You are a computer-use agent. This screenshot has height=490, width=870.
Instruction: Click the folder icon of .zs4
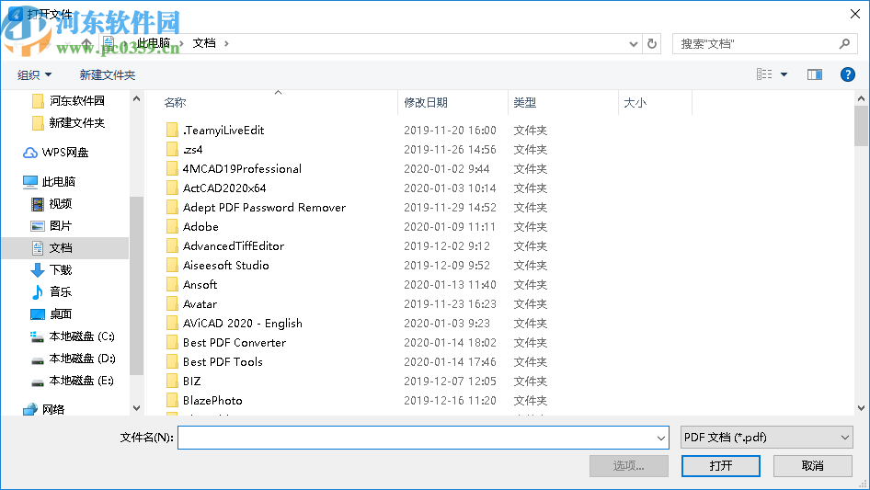pyautogui.click(x=172, y=149)
